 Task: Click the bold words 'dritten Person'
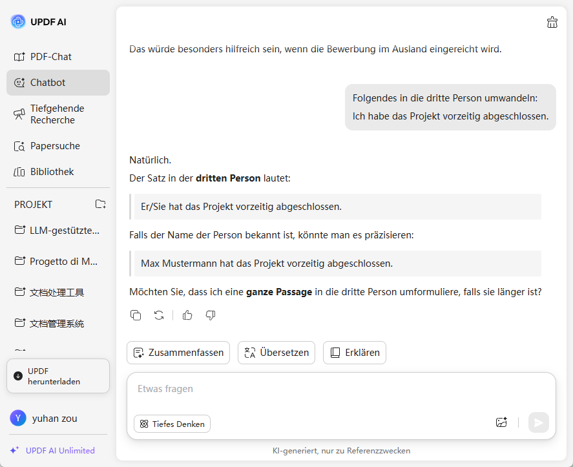click(228, 178)
